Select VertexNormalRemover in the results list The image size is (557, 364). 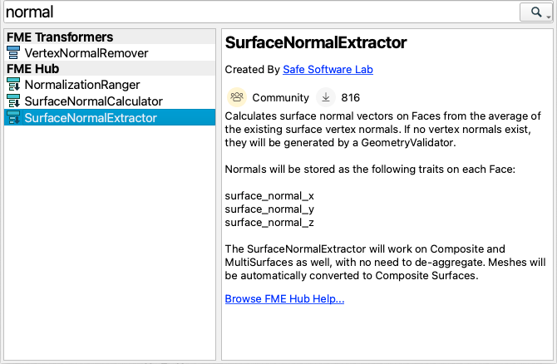click(110, 53)
